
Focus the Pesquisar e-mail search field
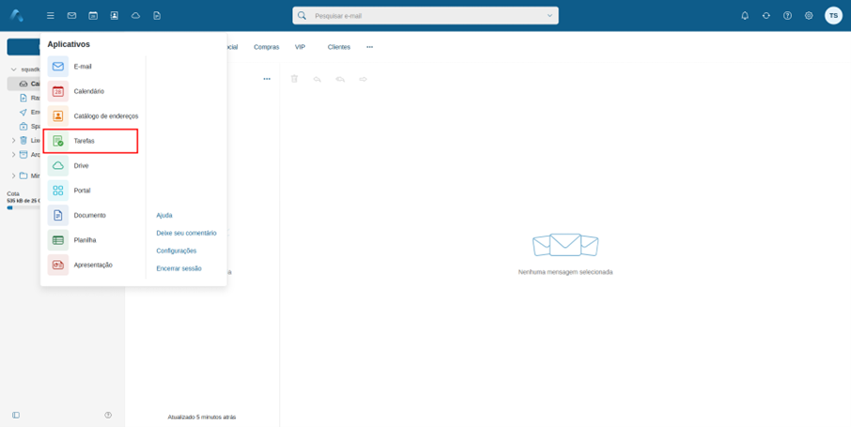point(425,16)
